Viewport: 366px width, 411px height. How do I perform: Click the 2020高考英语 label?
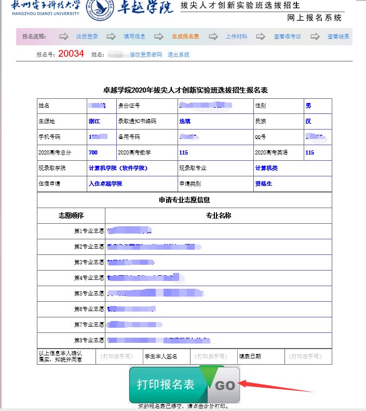[272, 152]
